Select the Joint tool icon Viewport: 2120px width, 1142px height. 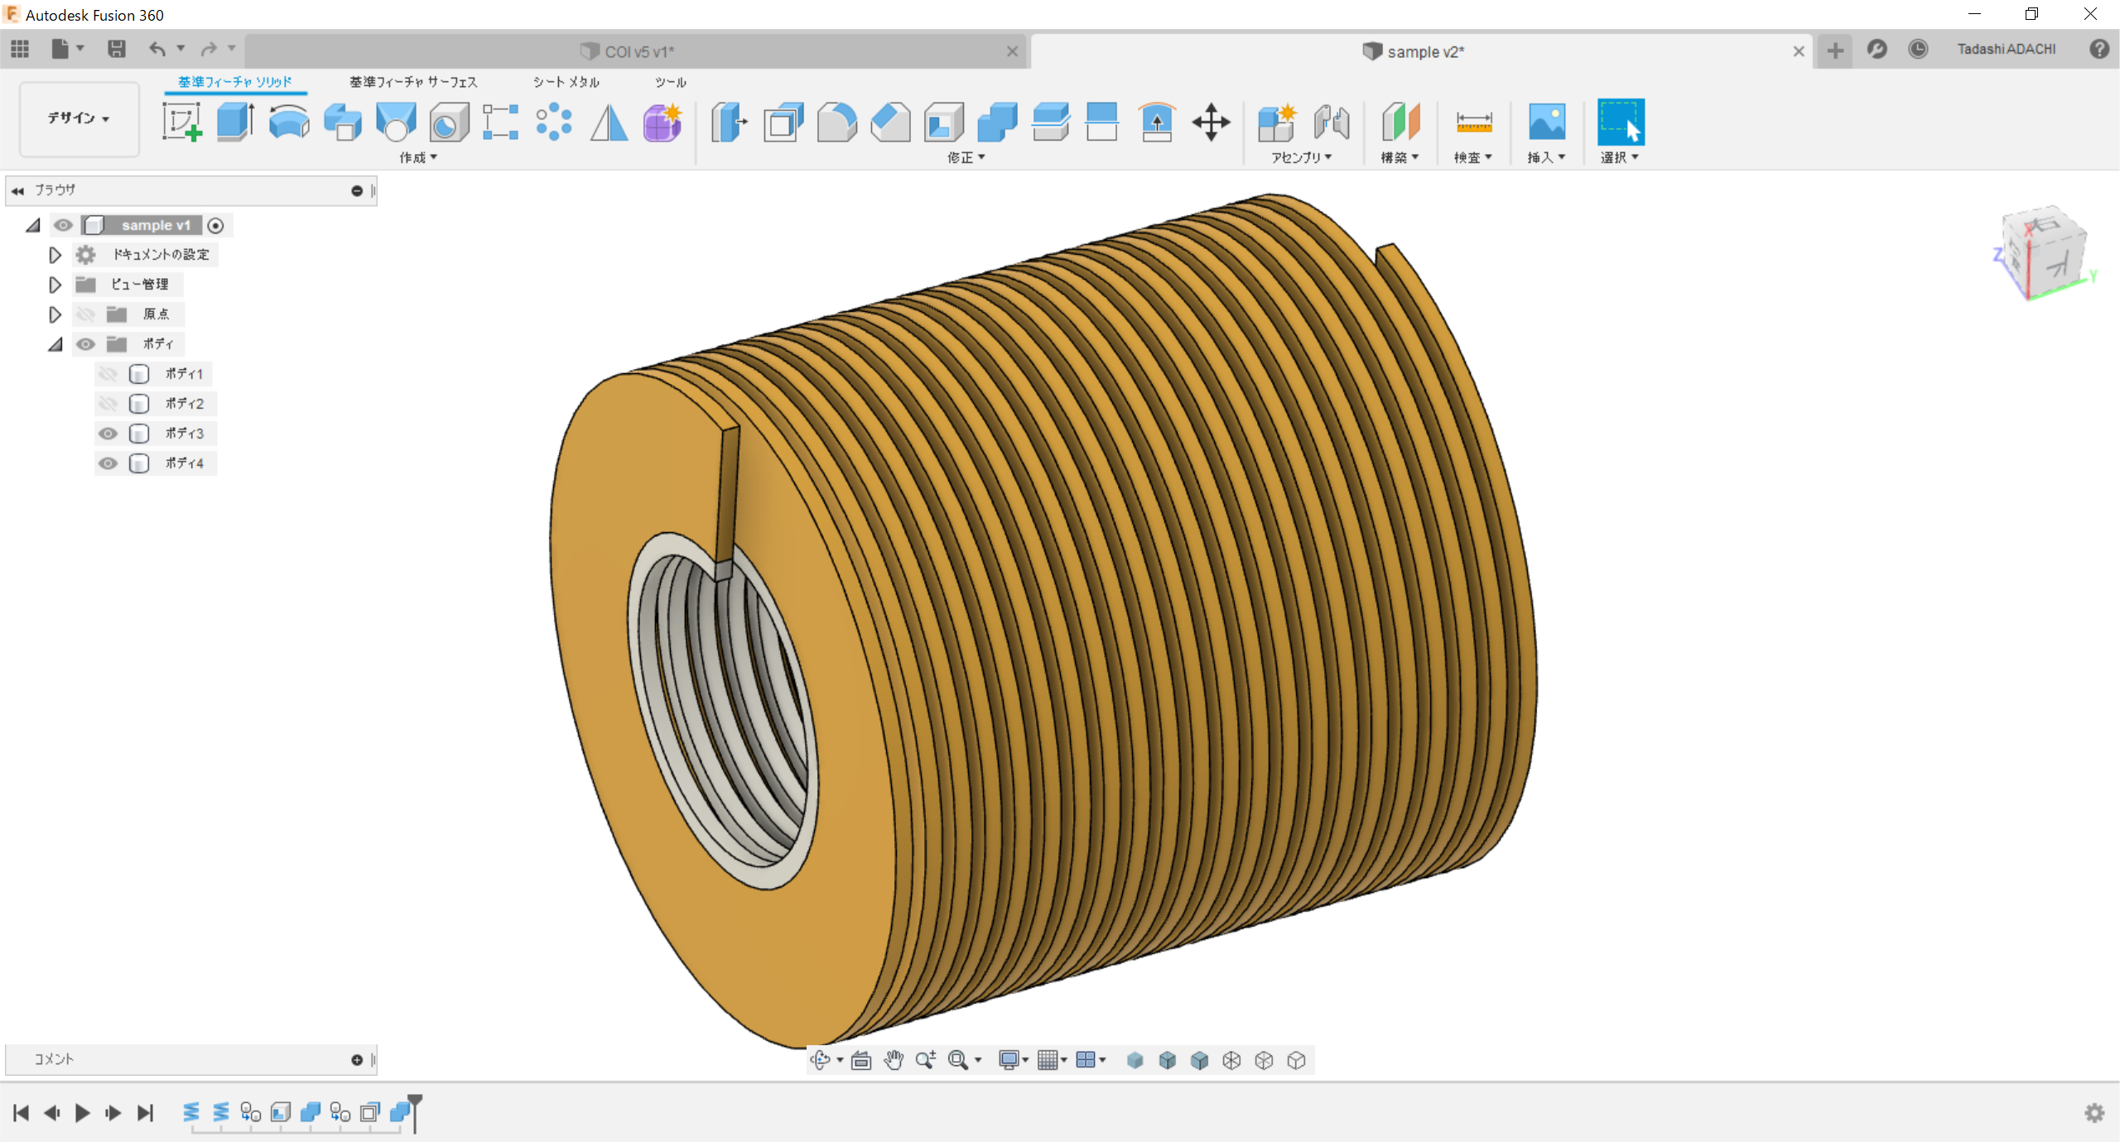pos(1332,122)
